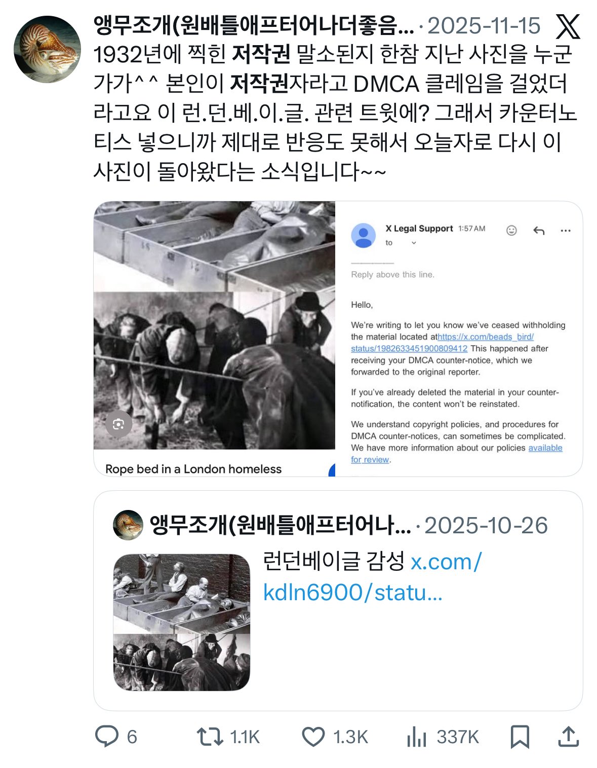Viewport: 597px width, 768px height.
Task: Open the reply comment icon
Action: pos(107,737)
